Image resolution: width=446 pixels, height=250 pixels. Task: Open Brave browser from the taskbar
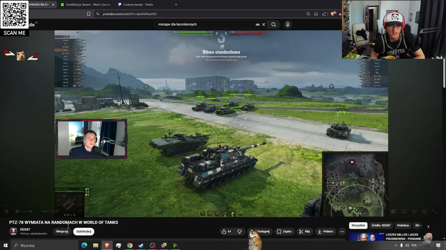coord(107,245)
